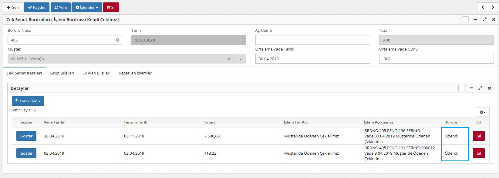Go to the next record arrow

coord(493,7)
